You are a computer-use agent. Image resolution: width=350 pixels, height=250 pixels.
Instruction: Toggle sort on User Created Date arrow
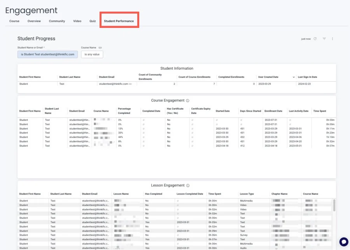pyautogui.click(x=294, y=77)
